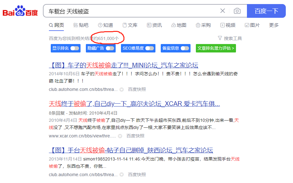
Task: Switch to the 贴吧 tab
Action: point(81,25)
